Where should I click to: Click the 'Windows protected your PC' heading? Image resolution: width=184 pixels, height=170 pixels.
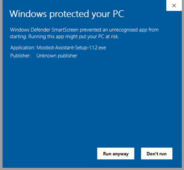(67, 14)
